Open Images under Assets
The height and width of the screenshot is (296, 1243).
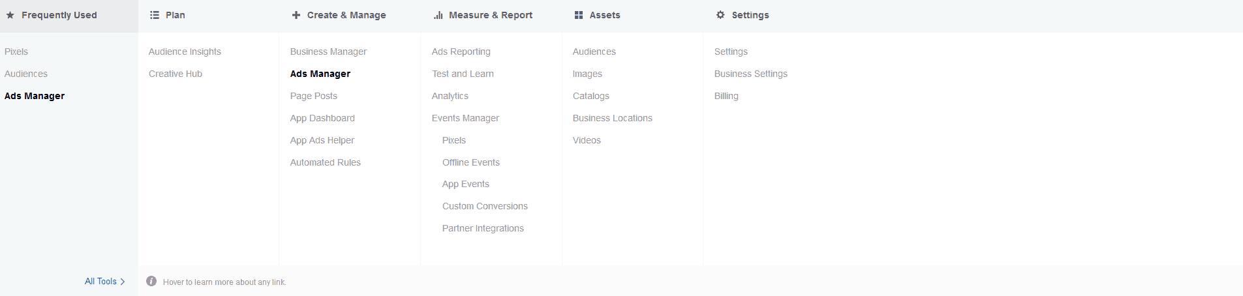(587, 74)
